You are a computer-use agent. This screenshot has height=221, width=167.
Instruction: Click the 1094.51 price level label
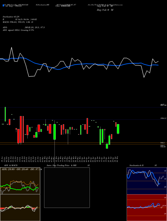163,119
